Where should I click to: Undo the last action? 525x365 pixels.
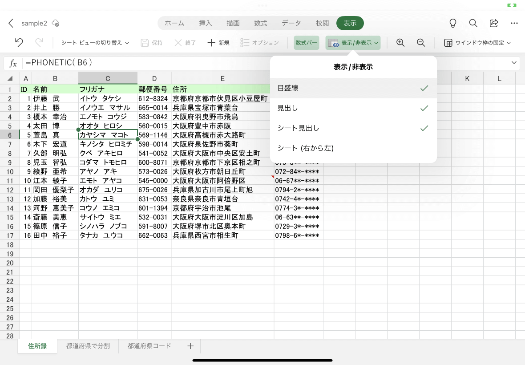point(19,43)
